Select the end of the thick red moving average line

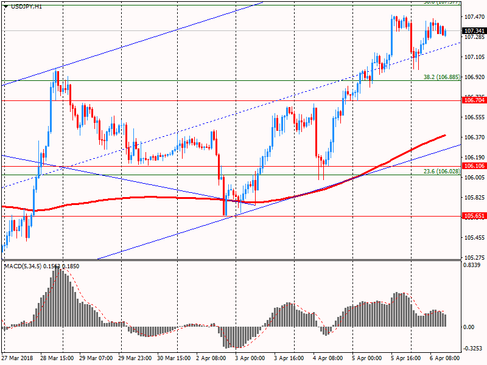(445, 135)
